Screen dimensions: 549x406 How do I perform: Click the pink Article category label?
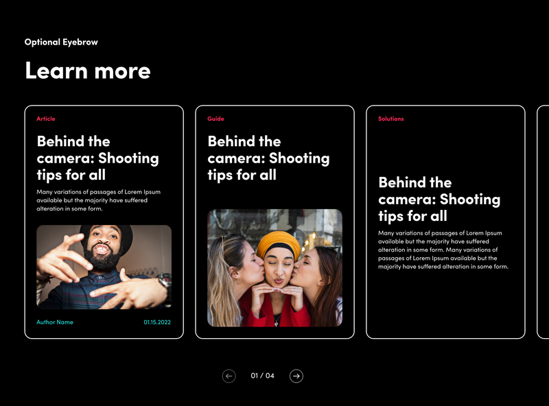[46, 119]
